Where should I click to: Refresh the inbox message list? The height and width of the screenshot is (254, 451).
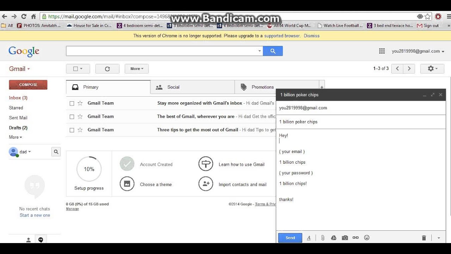click(107, 69)
